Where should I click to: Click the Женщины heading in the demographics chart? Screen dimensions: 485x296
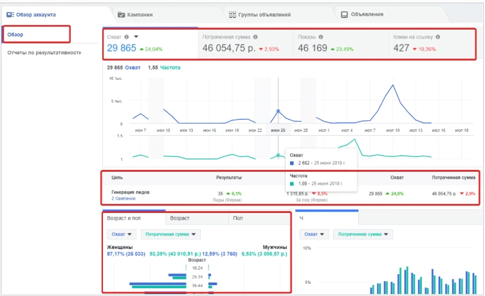120,247
